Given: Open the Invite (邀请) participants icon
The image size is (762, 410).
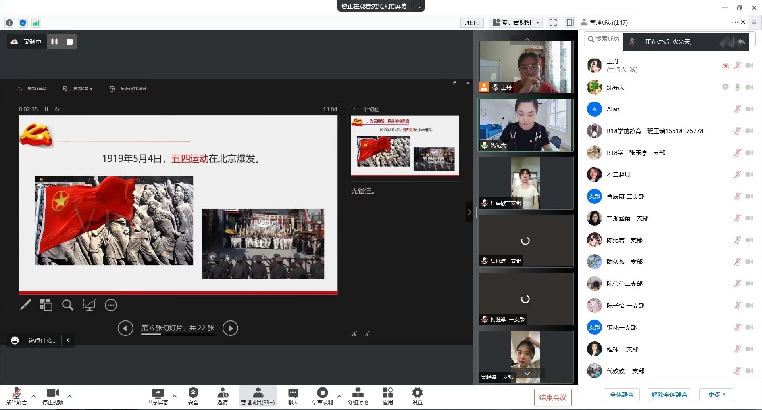Looking at the screenshot, I should (x=223, y=393).
